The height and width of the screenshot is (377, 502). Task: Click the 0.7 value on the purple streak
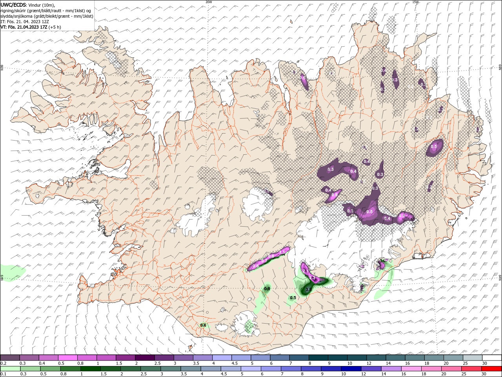coord(264,261)
